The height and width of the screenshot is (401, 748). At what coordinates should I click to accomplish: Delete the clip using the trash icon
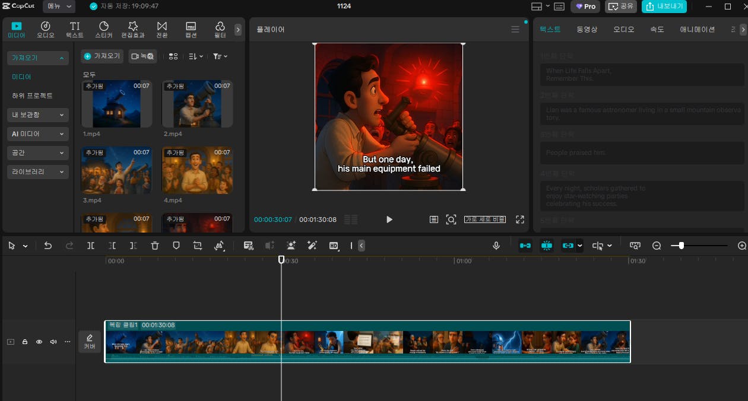(x=154, y=245)
